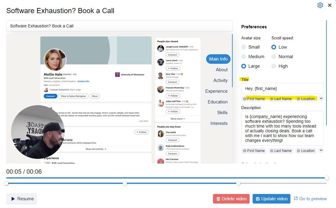
Task: Connect with Rudy Gudmundsson
Action: click(172, 153)
